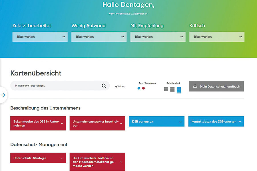Enable the Volltext checkbox
Screen dimensions: 257x171
(x=116, y=87)
